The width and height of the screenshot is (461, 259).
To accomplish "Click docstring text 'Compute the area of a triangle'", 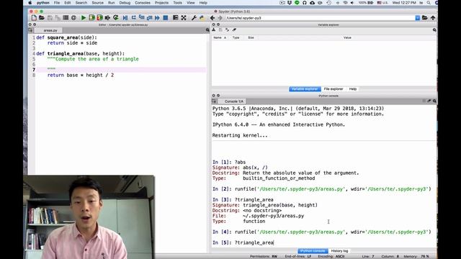I will [97, 59].
